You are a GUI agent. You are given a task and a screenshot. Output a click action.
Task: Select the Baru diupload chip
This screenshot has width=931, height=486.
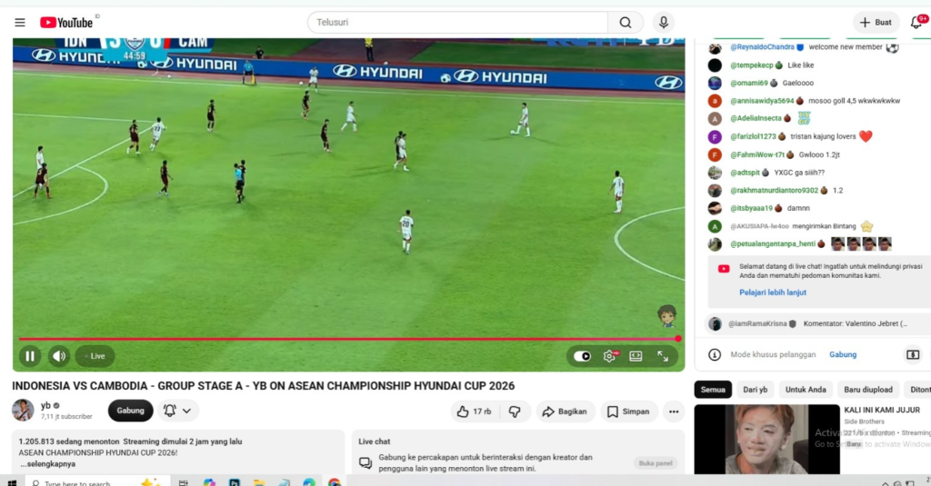(868, 390)
